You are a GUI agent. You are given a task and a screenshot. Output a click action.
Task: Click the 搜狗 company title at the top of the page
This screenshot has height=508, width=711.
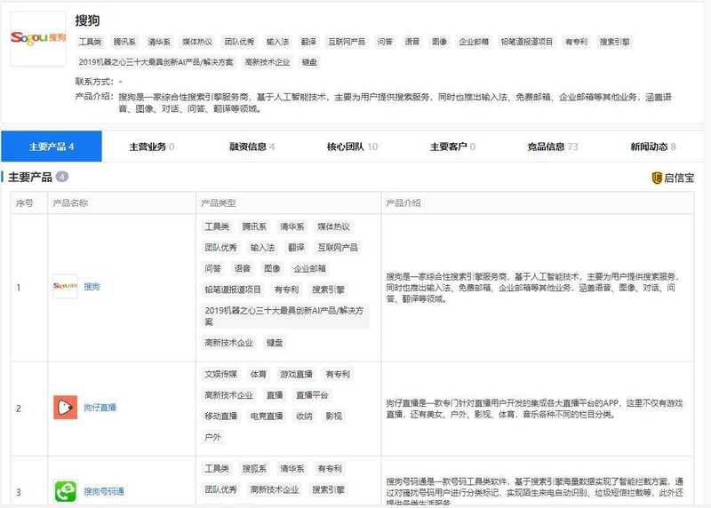[87, 20]
